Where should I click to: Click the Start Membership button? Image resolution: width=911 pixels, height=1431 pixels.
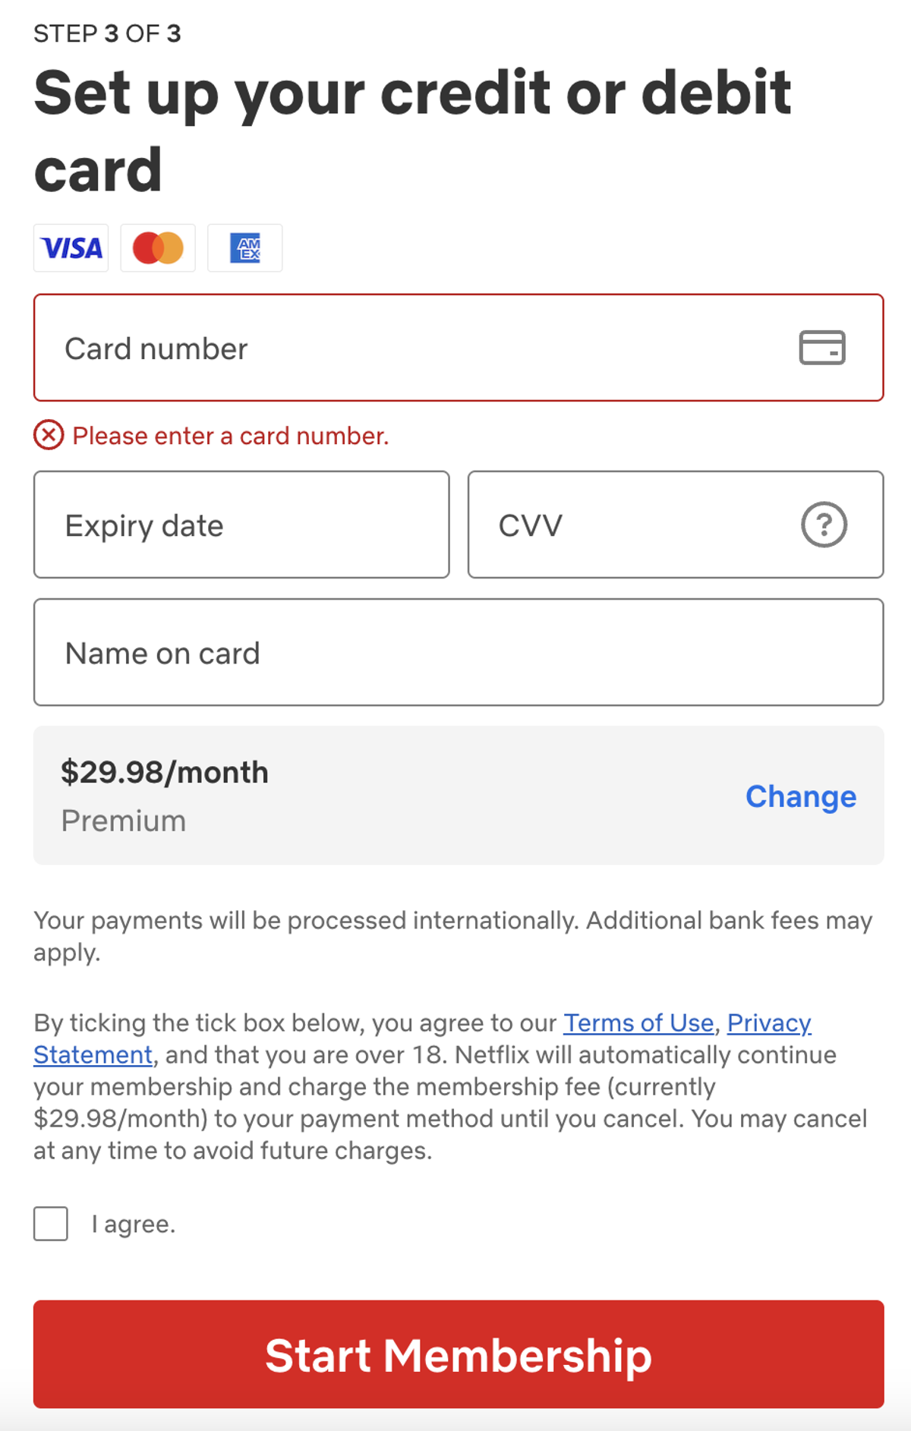459,1354
